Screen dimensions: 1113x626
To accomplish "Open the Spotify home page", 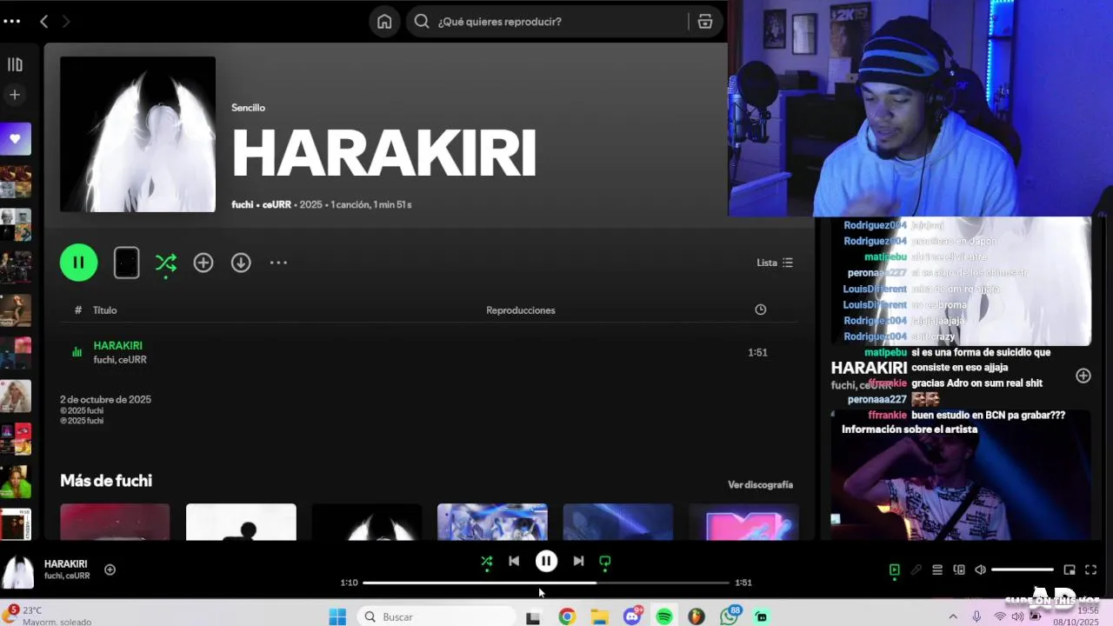I will coord(384,22).
